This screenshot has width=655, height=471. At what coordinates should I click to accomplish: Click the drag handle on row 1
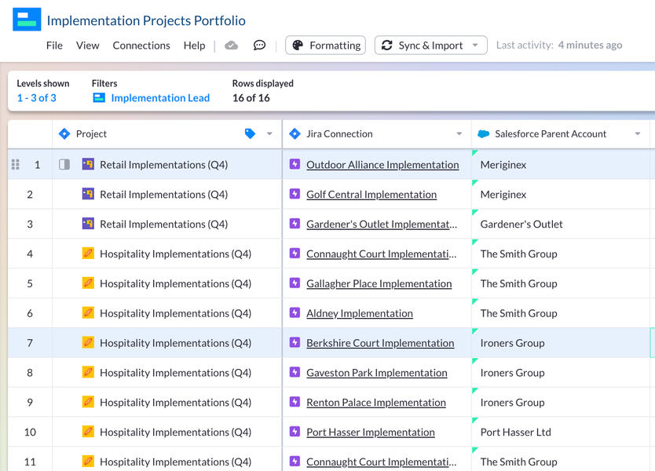tap(16, 165)
